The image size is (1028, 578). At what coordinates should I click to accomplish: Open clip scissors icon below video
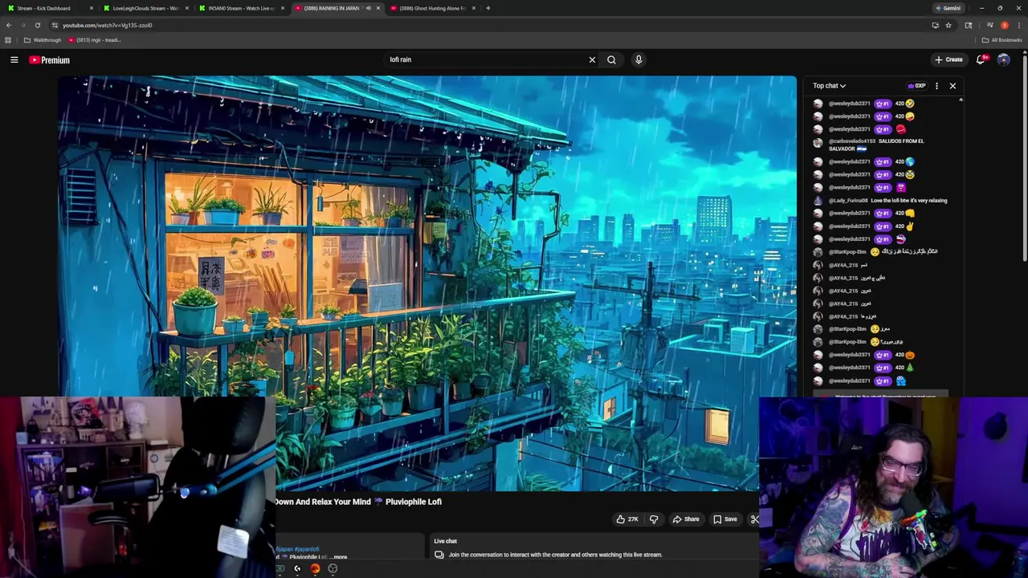[754, 519]
